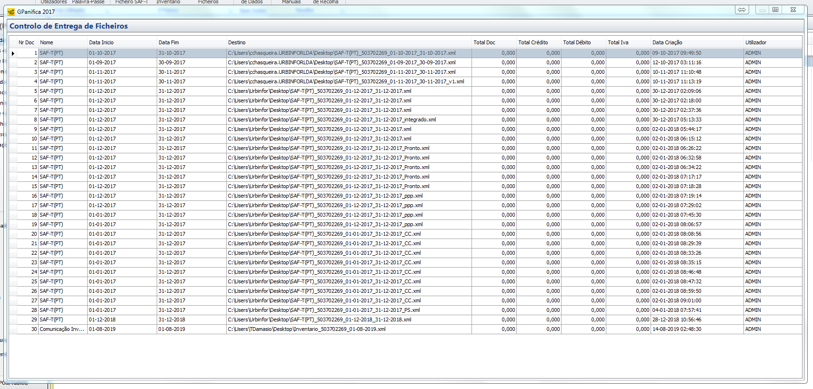This screenshot has width=813, height=389.
Task: Select row 30 Comunicação Inv... entry
Action: click(62, 329)
